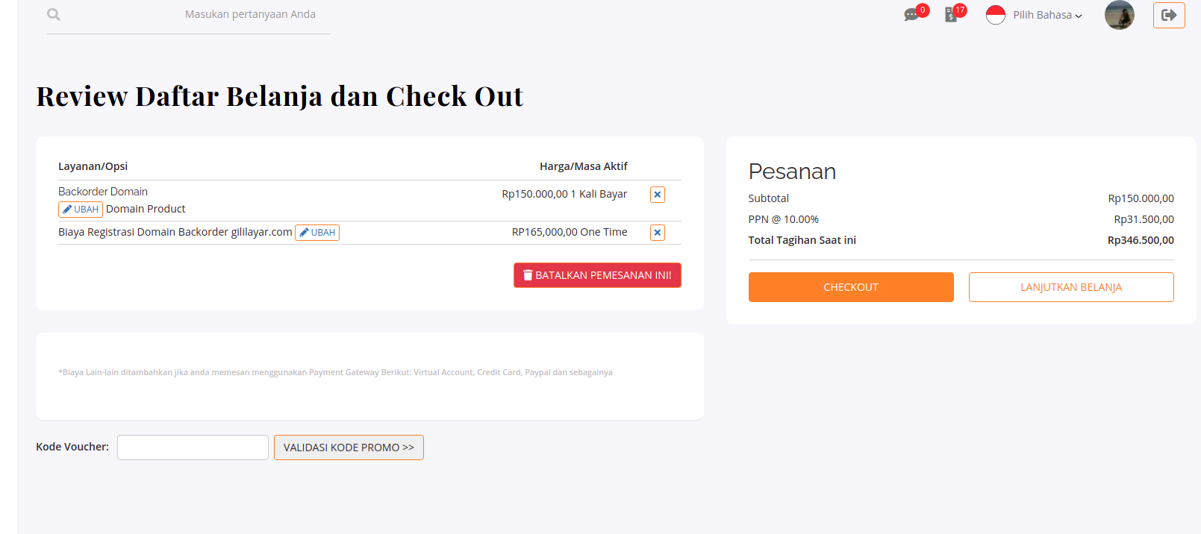Expand the Pilih Bahasa language dropdown
The height and width of the screenshot is (534, 1201).
tap(1047, 15)
